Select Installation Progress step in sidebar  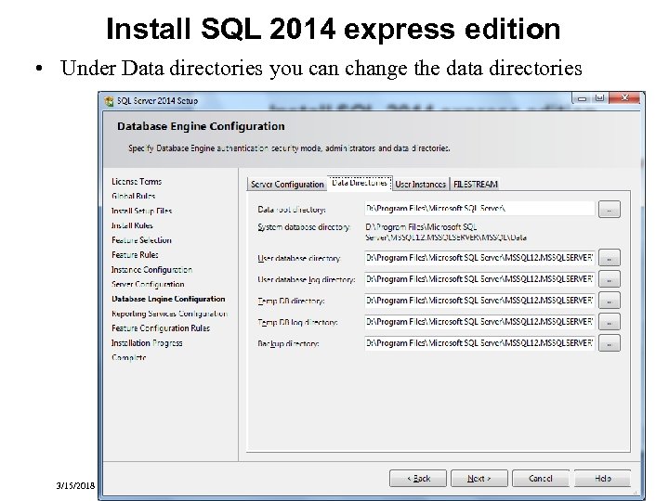click(147, 343)
